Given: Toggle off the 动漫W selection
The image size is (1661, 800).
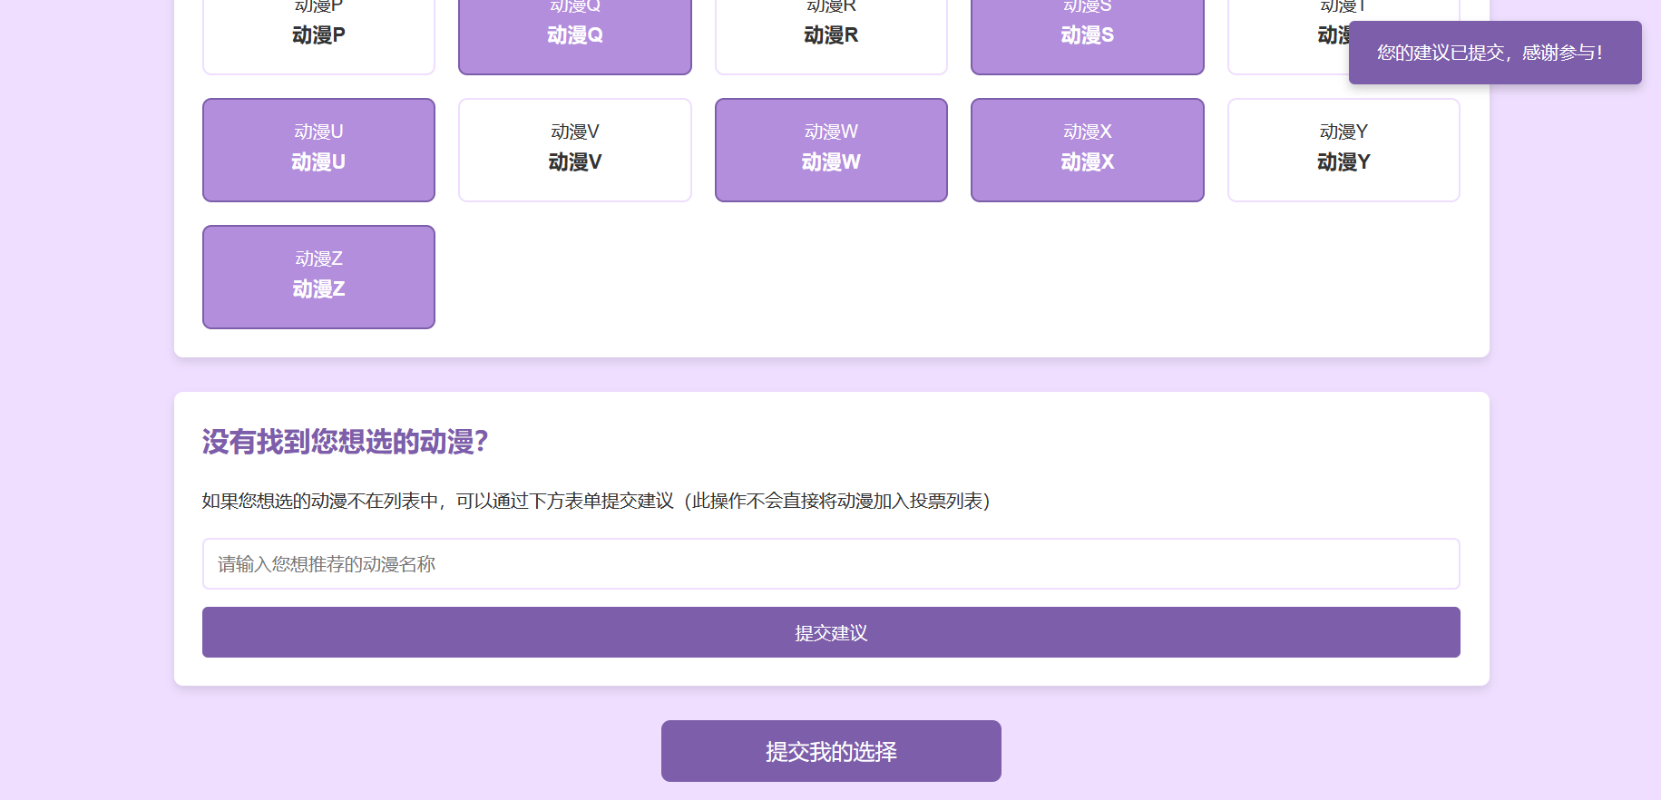Looking at the screenshot, I should click(831, 150).
